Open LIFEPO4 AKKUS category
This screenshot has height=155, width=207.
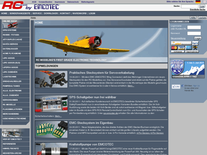(x=16, y=67)
